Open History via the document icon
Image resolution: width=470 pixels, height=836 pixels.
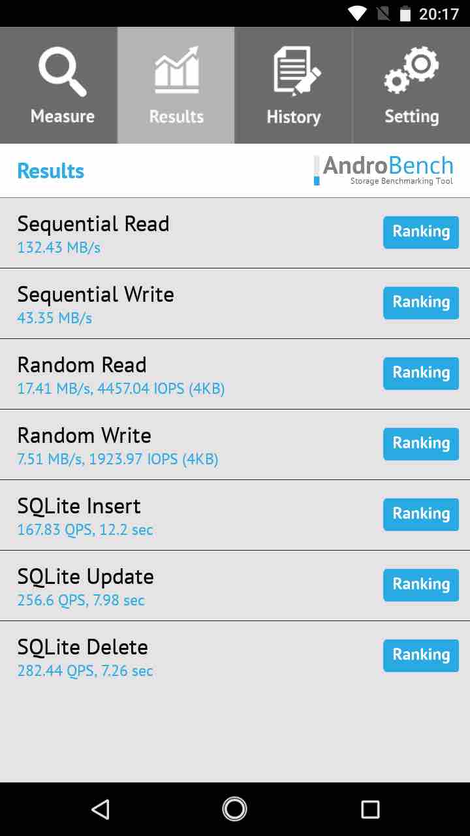295,72
